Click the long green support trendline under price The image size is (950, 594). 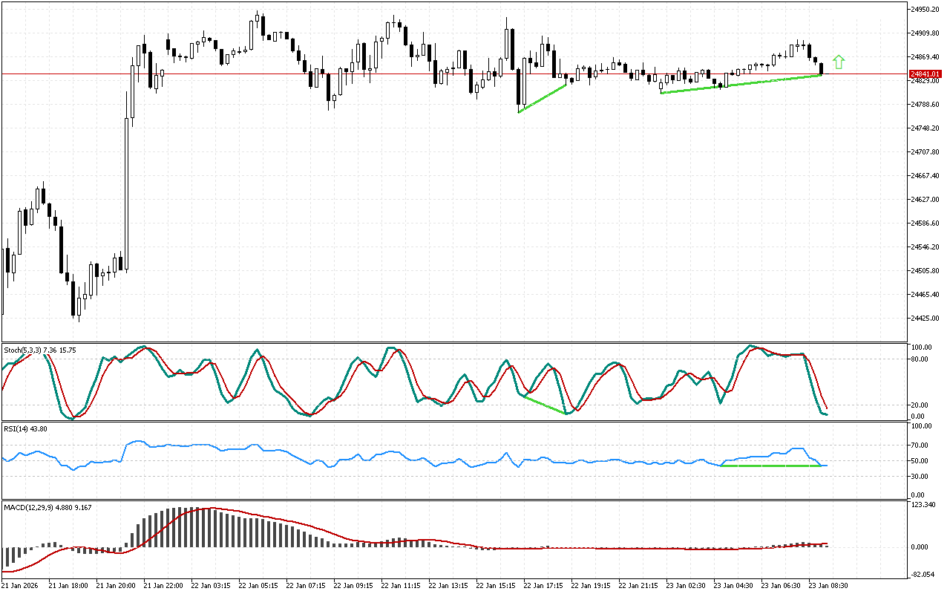tap(742, 84)
